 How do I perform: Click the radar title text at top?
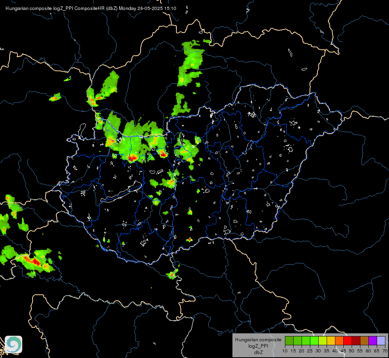click(91, 8)
